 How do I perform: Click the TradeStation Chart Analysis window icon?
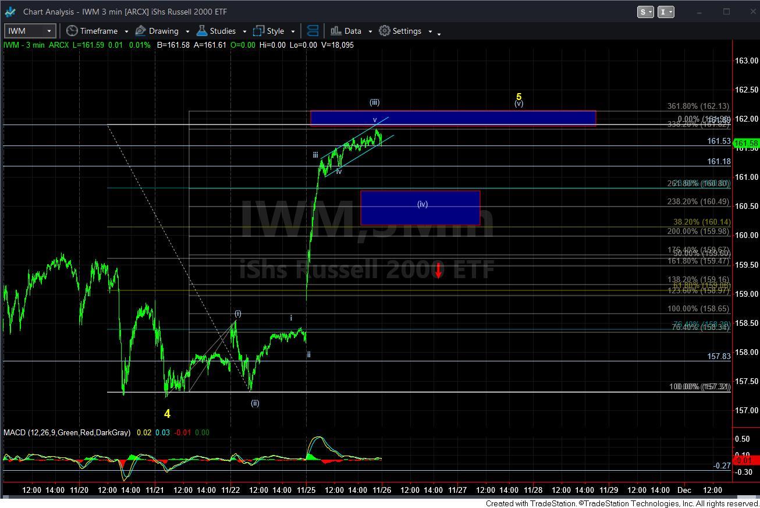click(10, 12)
